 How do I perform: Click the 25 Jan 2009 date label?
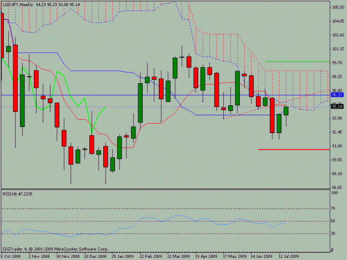pyautogui.click(x=123, y=256)
